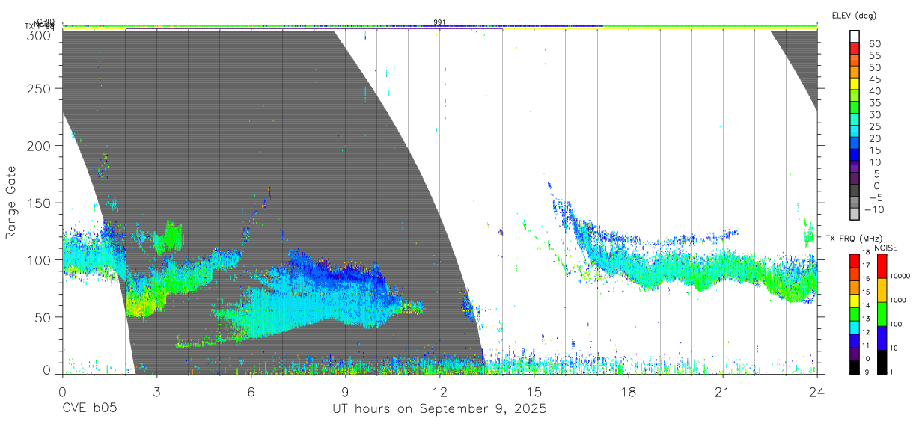Image resolution: width=919 pixels, height=424 pixels.
Task: Select the yellow 14–15 MHz swatch in TX FRQ legend
Action: click(x=854, y=299)
